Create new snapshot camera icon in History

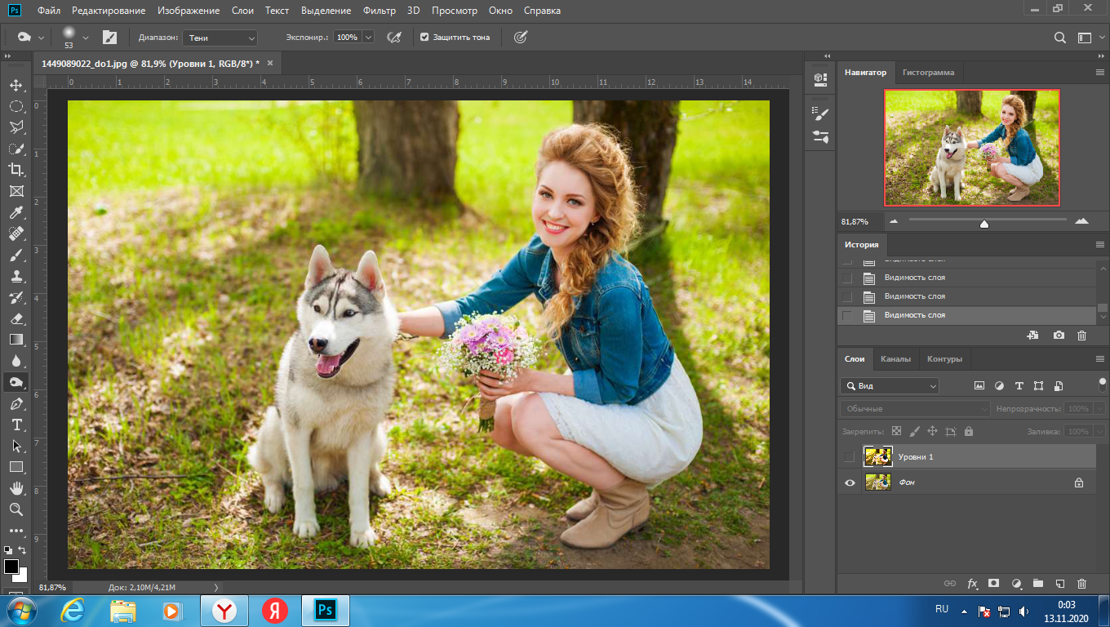click(x=1059, y=336)
